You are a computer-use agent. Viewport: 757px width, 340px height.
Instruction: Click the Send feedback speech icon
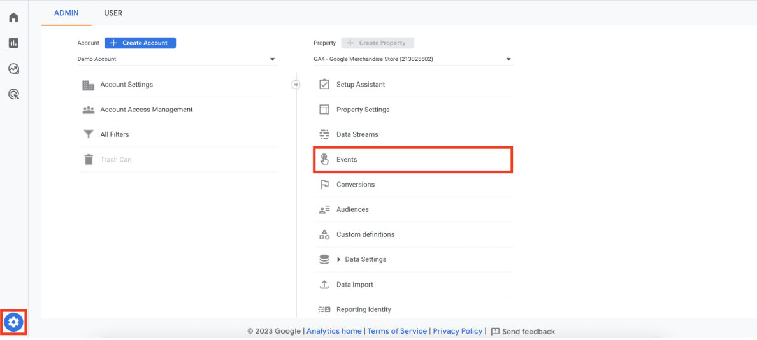[x=495, y=331]
